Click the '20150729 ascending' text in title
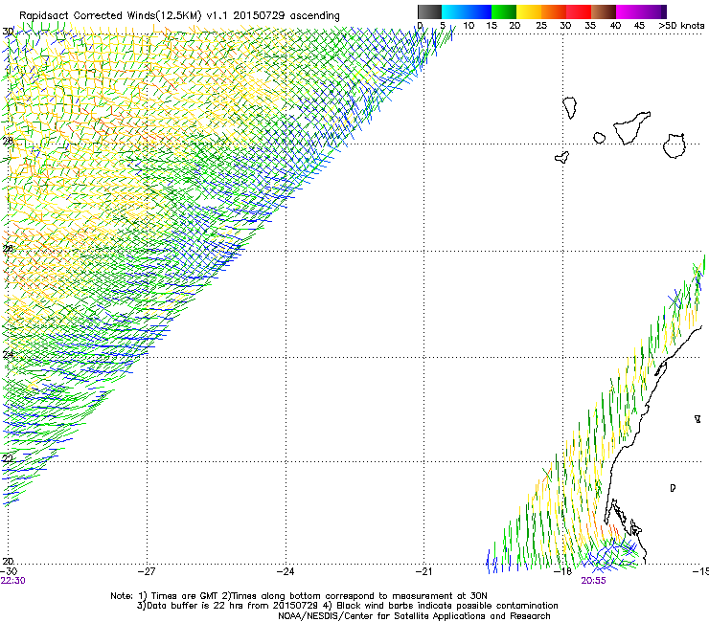 286,15
